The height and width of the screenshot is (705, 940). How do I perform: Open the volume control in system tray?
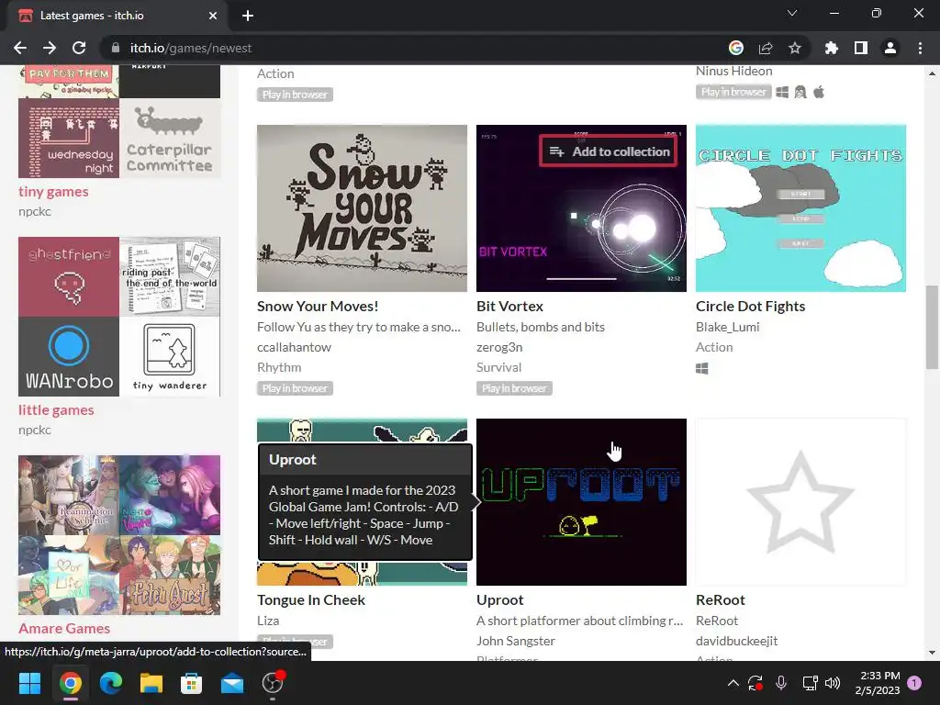click(x=832, y=683)
